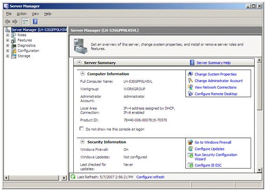266x191 pixels.
Task: Click the Server Summary Help question icon
Action: 192,62
